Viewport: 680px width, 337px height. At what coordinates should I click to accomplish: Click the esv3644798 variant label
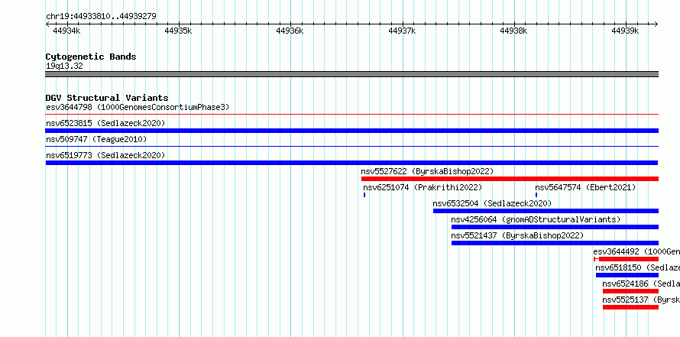point(138,107)
